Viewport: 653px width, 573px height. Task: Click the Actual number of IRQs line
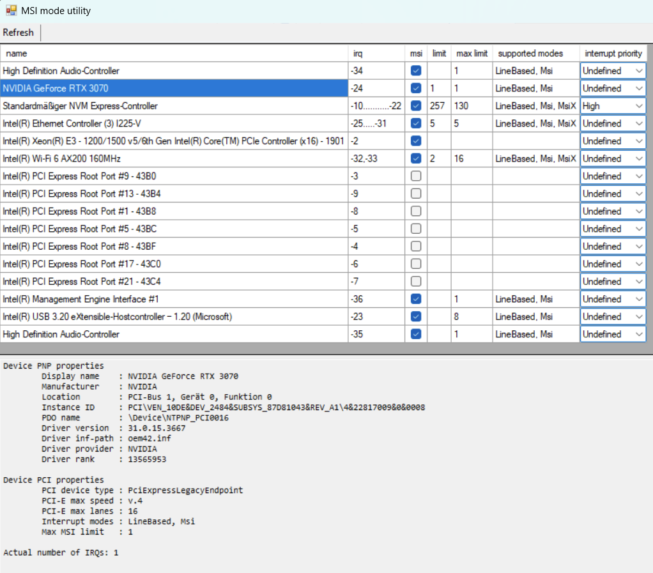point(61,553)
